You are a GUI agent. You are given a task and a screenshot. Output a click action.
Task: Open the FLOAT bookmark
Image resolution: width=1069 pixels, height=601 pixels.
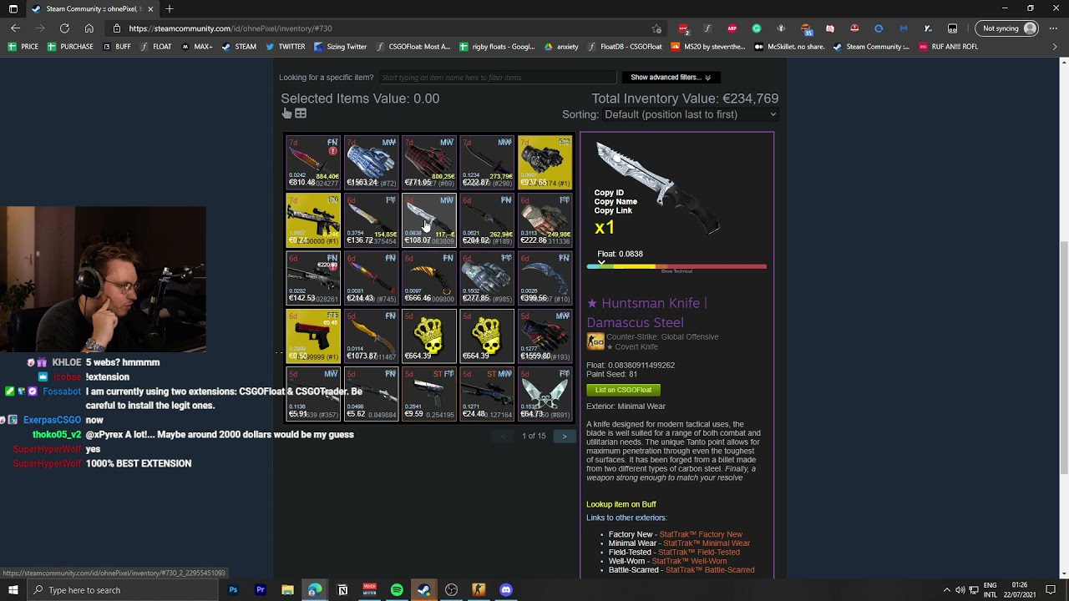[x=156, y=47]
